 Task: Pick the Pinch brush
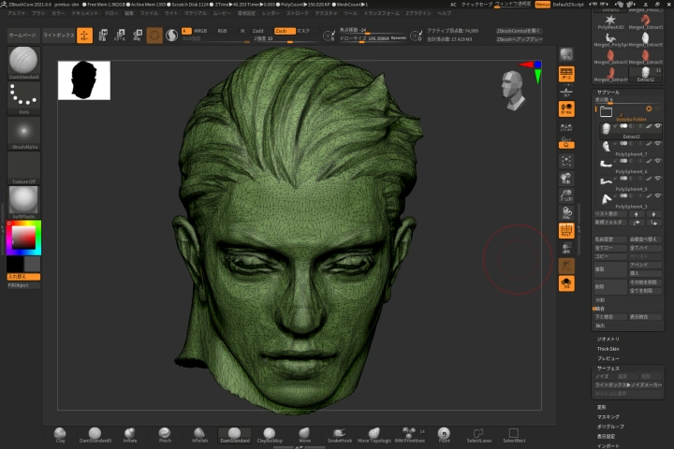point(165,435)
